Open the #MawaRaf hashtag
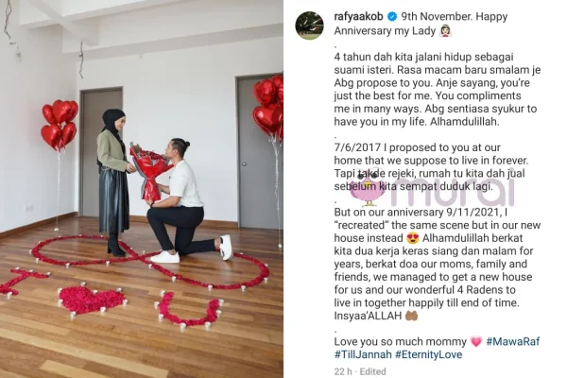567x378 pixels. pyautogui.click(x=513, y=341)
